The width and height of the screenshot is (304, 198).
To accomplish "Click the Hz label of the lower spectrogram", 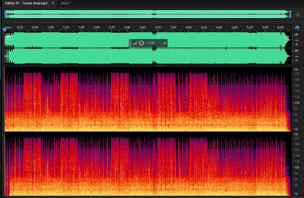I will point(296,134).
